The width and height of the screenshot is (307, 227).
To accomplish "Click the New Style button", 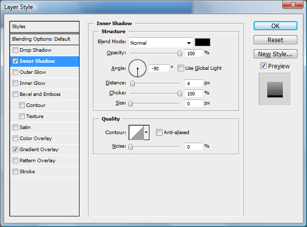I will (x=275, y=54).
